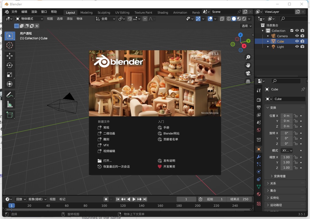Open the Particles properties tab
The width and height of the screenshot is (310, 219).
click(x=258, y=164)
